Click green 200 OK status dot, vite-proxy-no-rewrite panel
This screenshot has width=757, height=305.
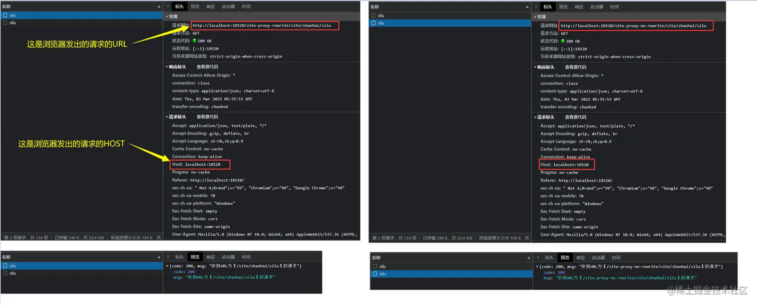tap(563, 41)
